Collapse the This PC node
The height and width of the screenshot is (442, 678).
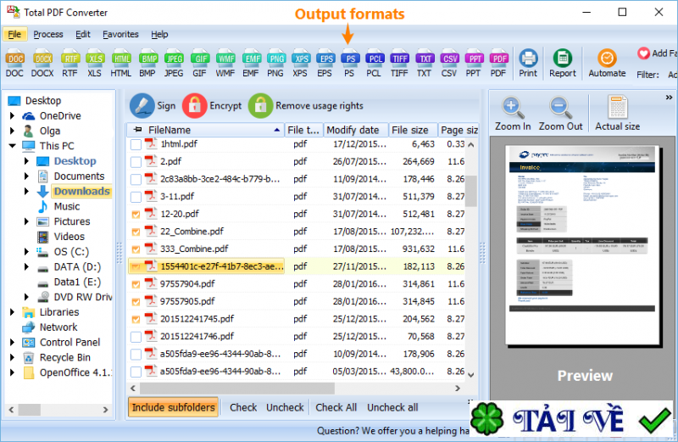click(12, 146)
